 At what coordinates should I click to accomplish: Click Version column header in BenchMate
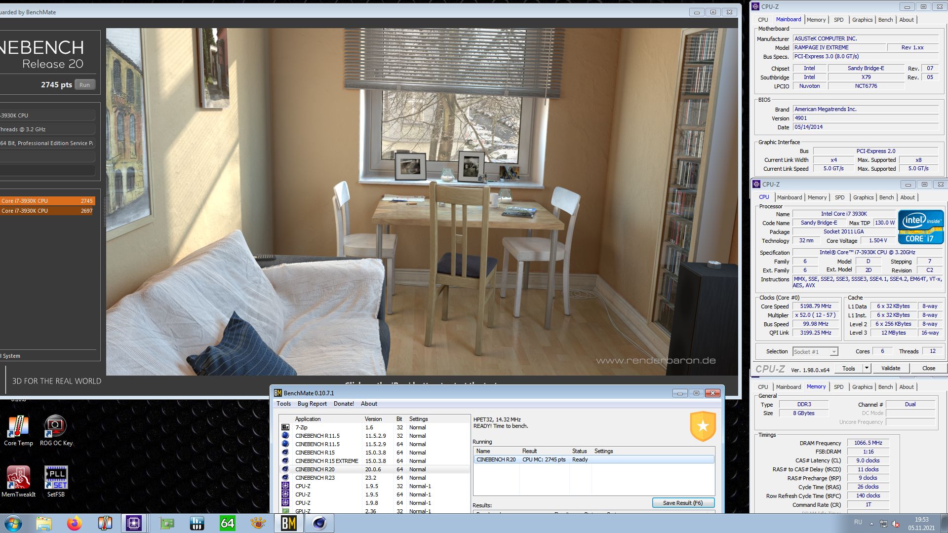(373, 419)
